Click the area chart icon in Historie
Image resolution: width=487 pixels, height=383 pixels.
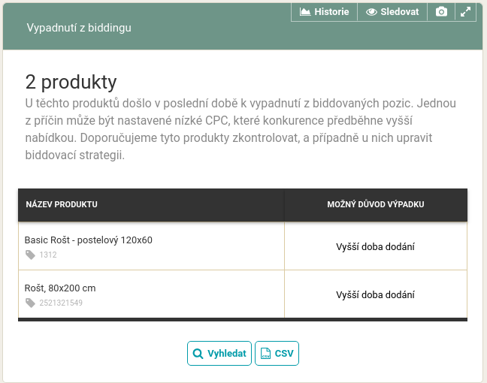[305, 12]
